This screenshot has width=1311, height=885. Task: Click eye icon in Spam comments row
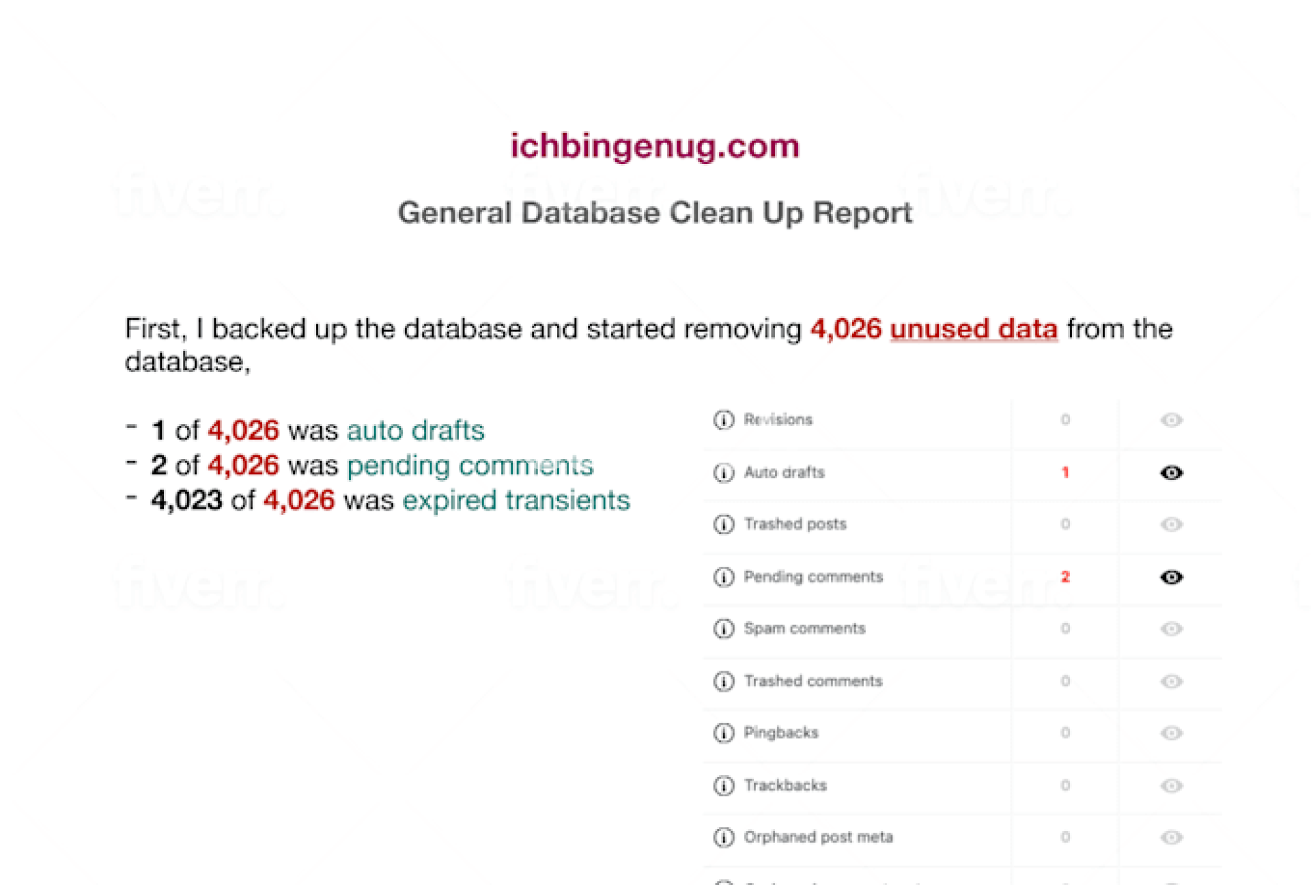[1171, 628]
